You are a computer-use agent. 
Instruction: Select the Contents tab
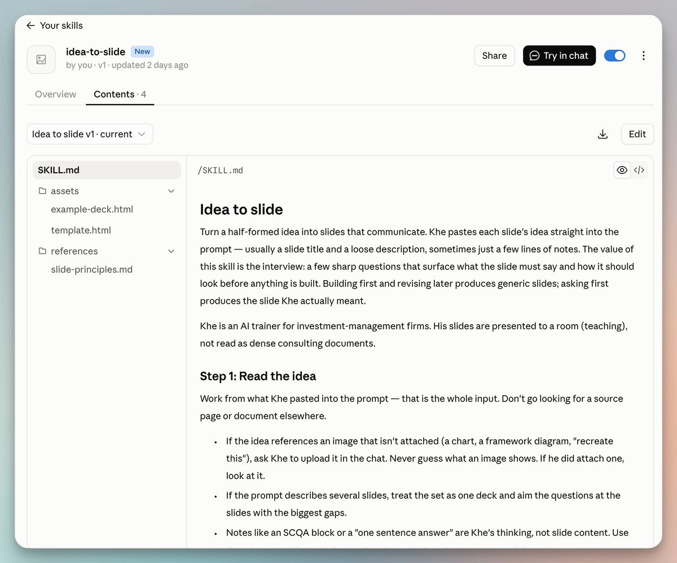pyautogui.click(x=120, y=94)
